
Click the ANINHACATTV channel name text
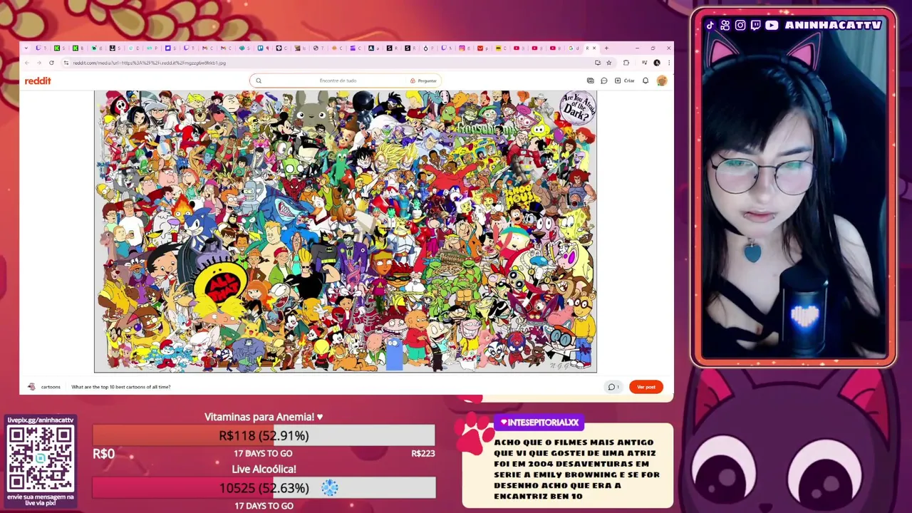(x=834, y=25)
